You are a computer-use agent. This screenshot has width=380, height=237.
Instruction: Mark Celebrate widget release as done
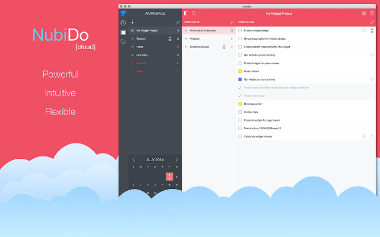coord(240,136)
